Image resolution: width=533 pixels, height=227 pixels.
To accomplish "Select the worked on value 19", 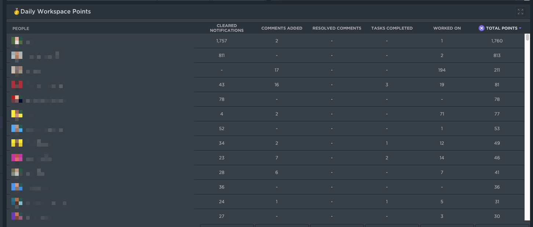I will point(442,85).
